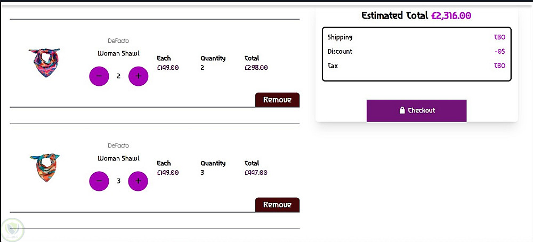Decrease quantity of the pink Woman Shawl

pos(99,76)
